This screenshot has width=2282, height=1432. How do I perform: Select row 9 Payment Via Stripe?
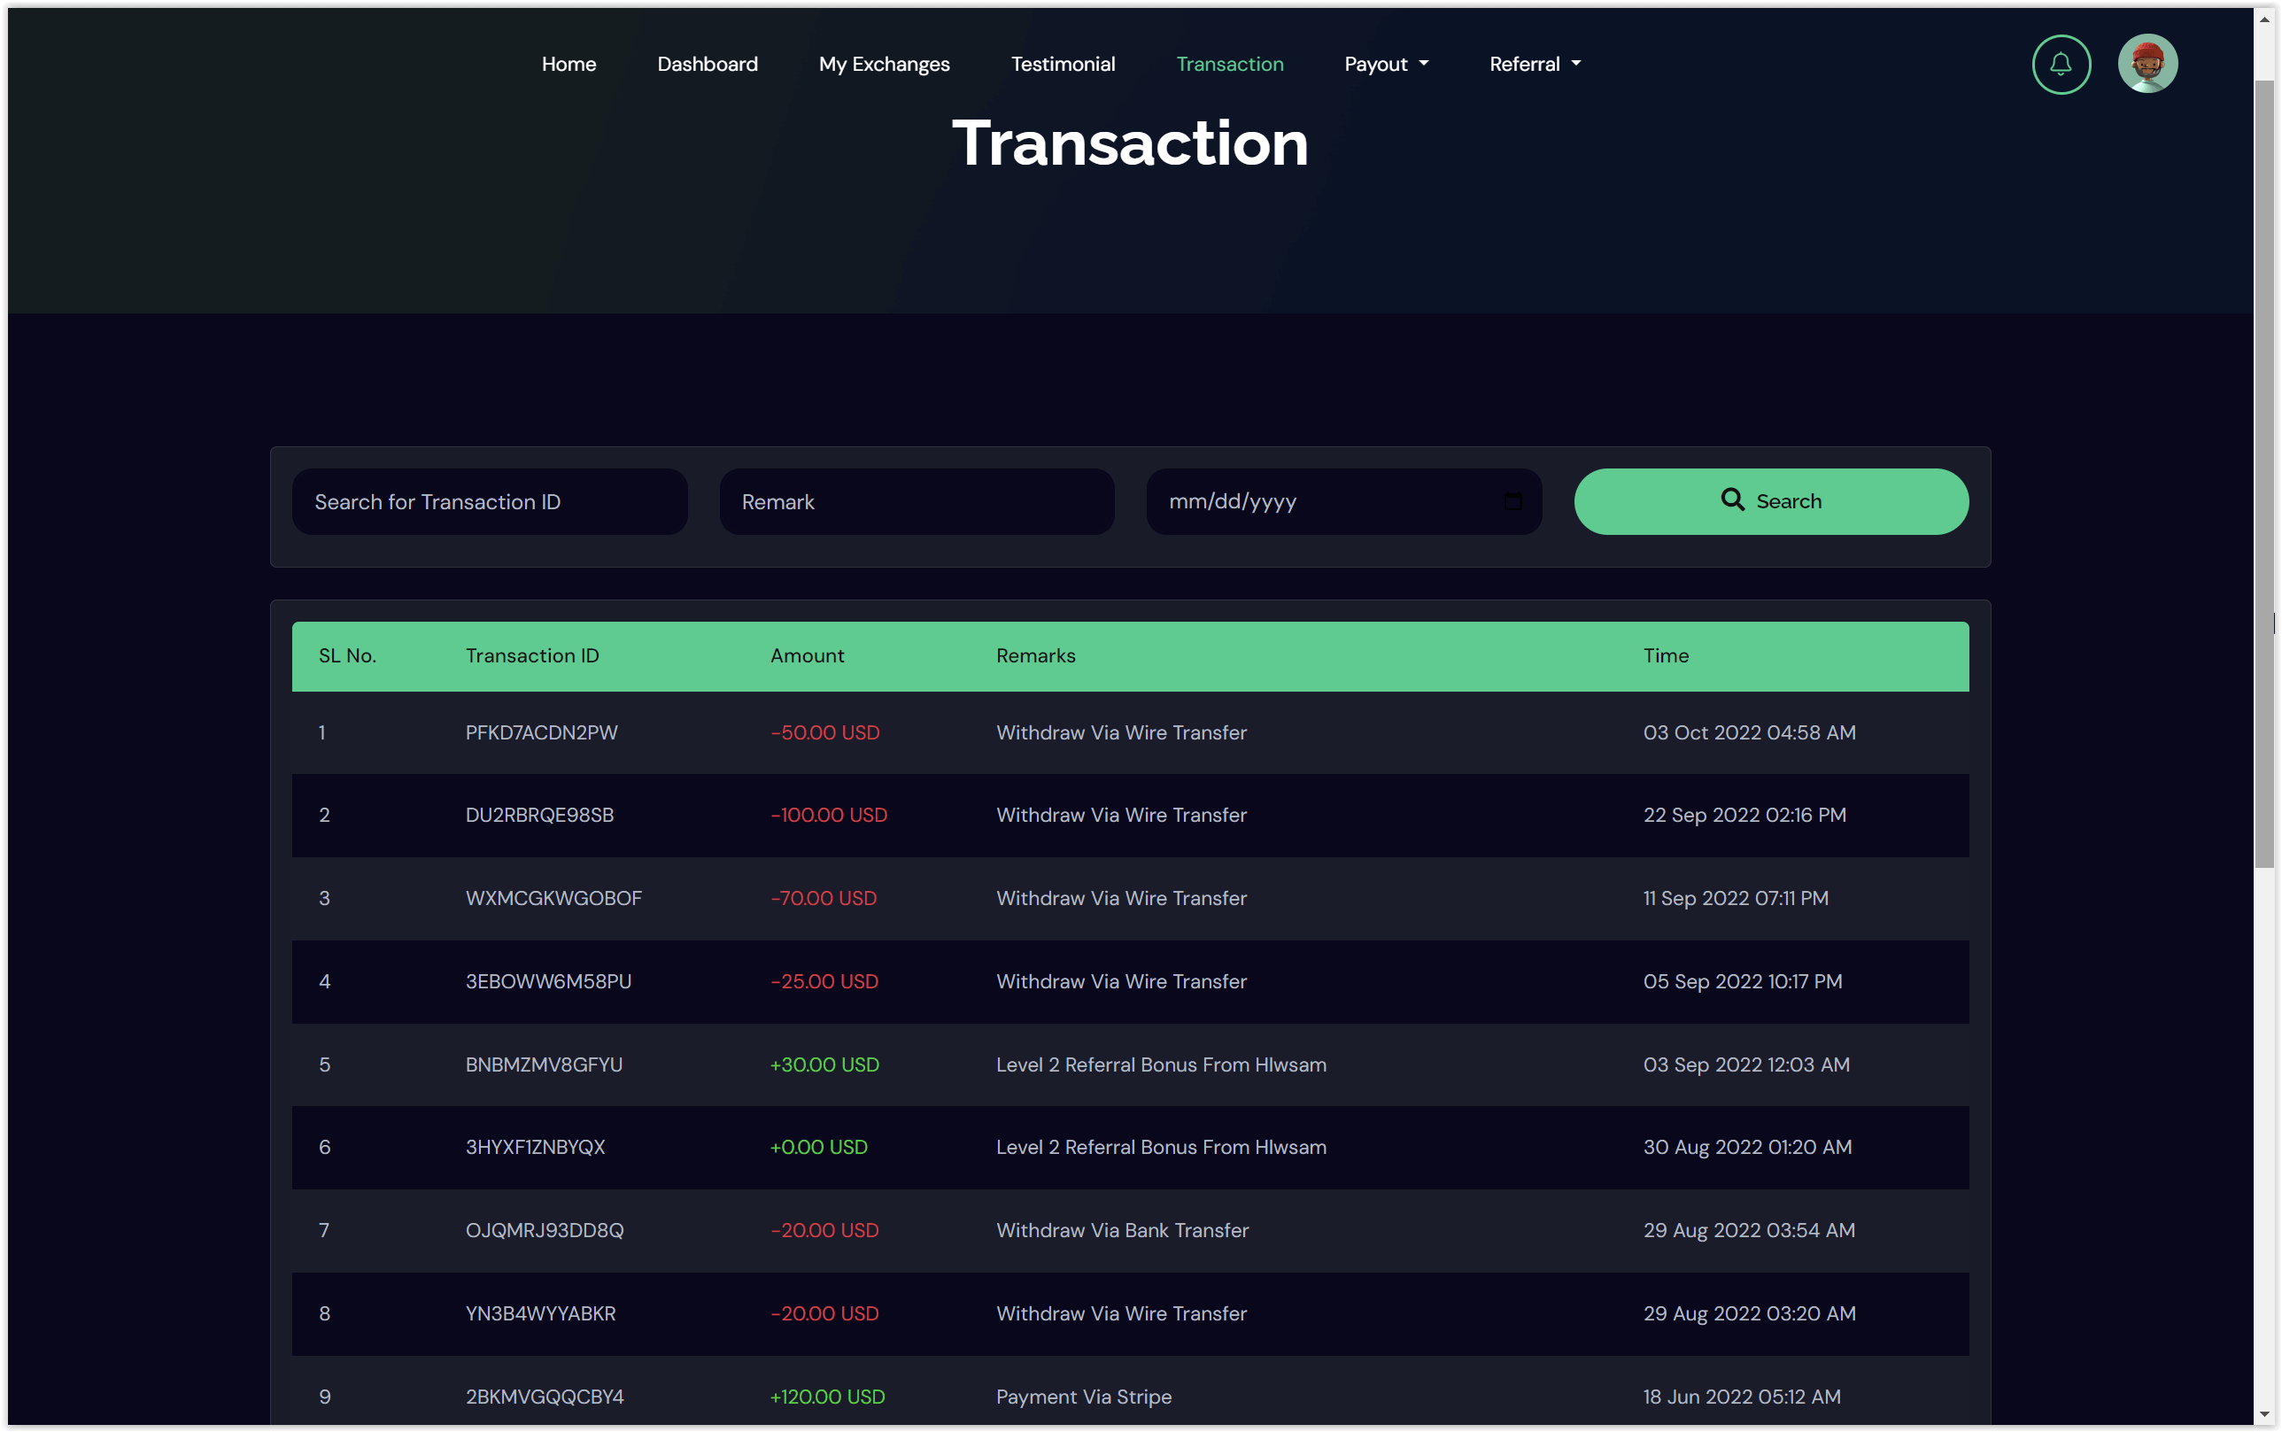(1083, 1396)
